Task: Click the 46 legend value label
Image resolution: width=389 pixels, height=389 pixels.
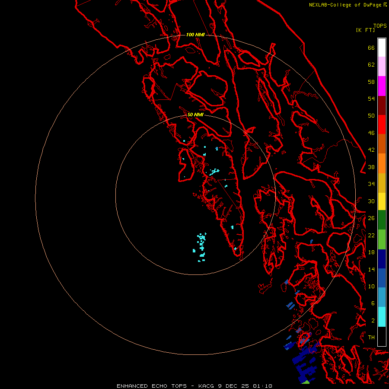Action: pyautogui.click(x=371, y=133)
